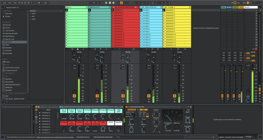The image size is (263, 140).
Task: Expand the VST folder
Action: pos(31,16)
